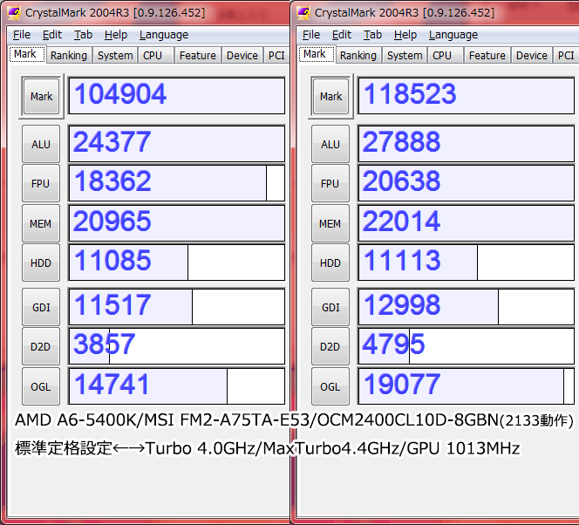Run FPU benchmark button in left window
This screenshot has width=579, height=525.
click(x=41, y=183)
